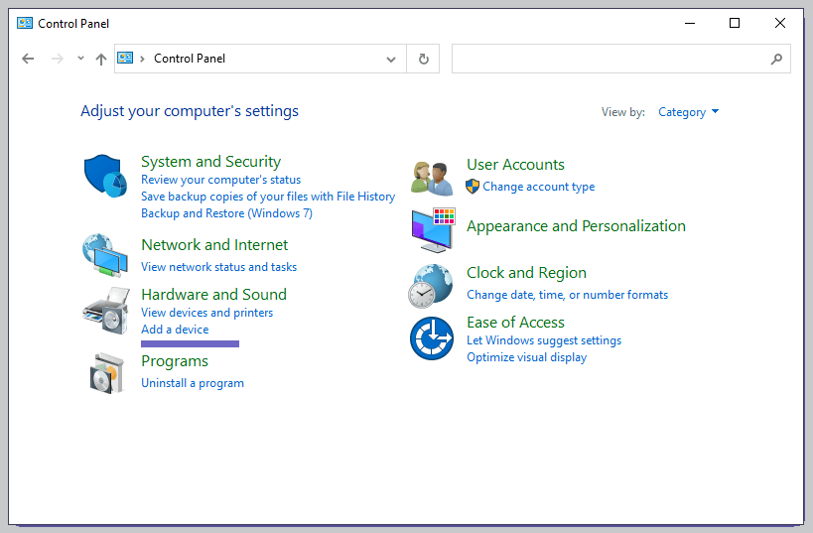
Task: Open Backup and Restore (Windows 7)
Action: (x=226, y=213)
